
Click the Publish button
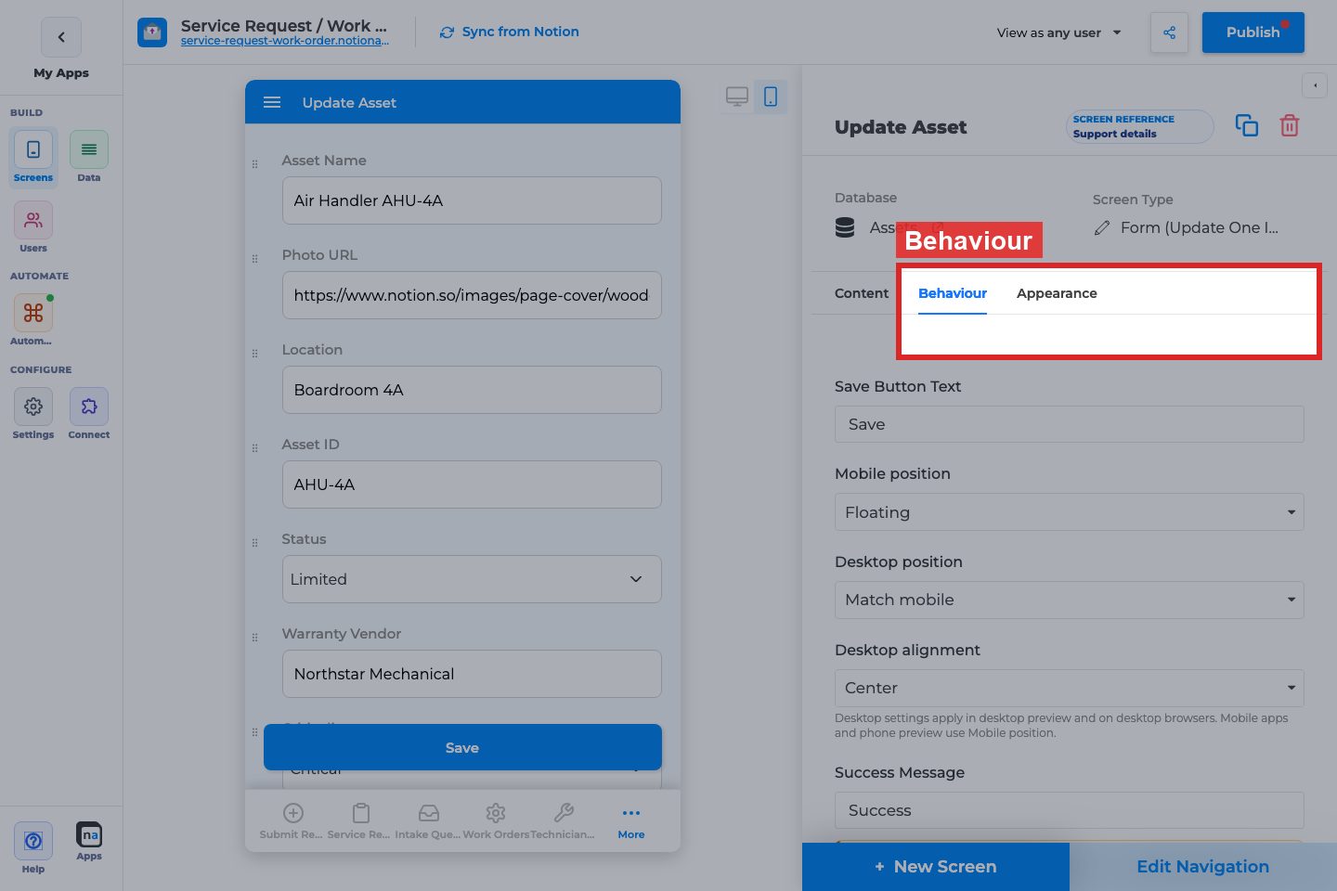click(1253, 32)
